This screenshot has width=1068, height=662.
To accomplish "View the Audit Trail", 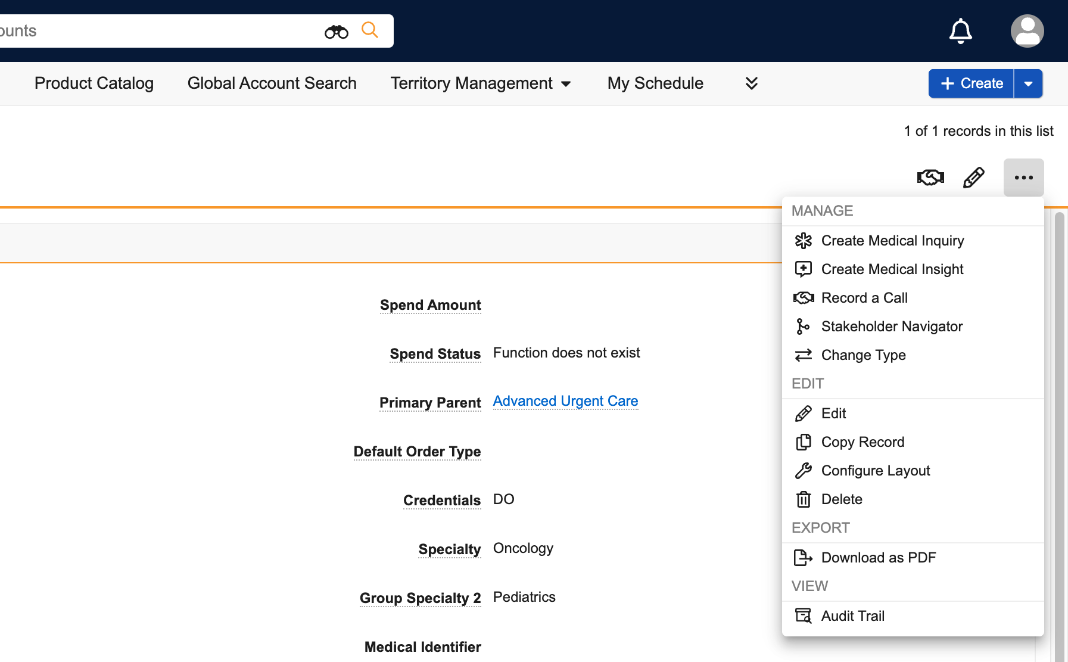I will (x=852, y=616).
